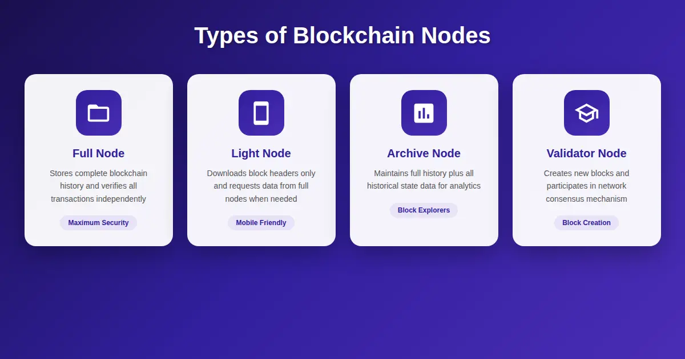Screen dimensions: 685x359
Task: Click the Light Node title text
Action: click(x=261, y=153)
